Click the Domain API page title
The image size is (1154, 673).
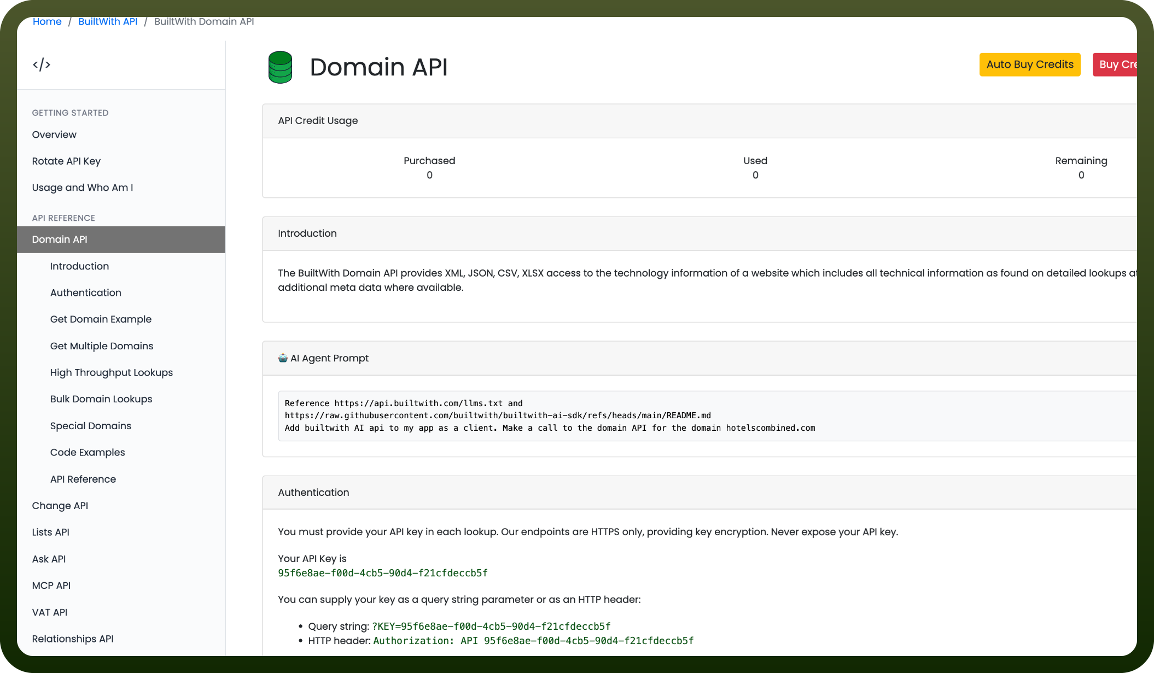pyautogui.click(x=378, y=67)
